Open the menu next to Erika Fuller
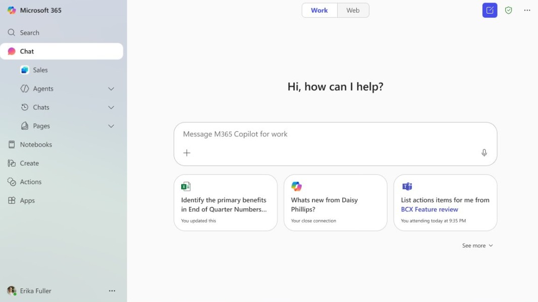Screen dimensions: 538x302 pyautogui.click(x=112, y=290)
